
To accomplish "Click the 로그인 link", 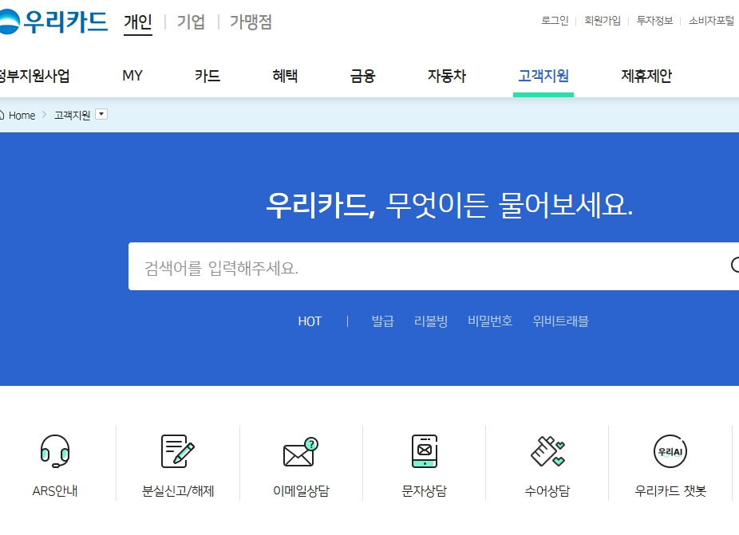I will click(555, 21).
